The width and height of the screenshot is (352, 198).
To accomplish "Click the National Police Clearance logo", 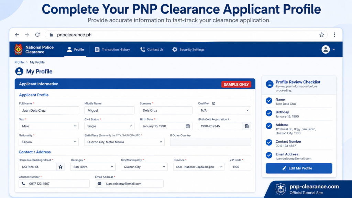I will 19,49.
